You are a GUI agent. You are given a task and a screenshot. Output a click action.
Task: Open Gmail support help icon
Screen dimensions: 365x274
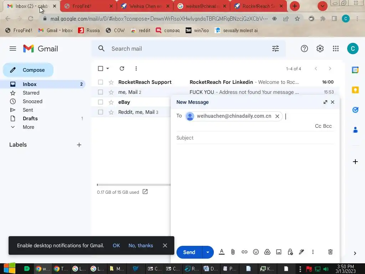304,49
